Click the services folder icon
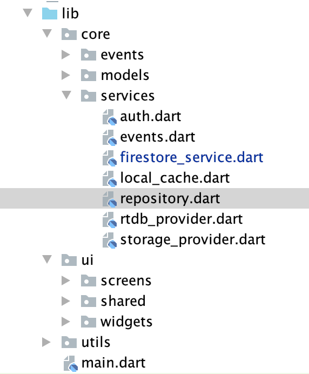309x374 pixels. pos(89,96)
